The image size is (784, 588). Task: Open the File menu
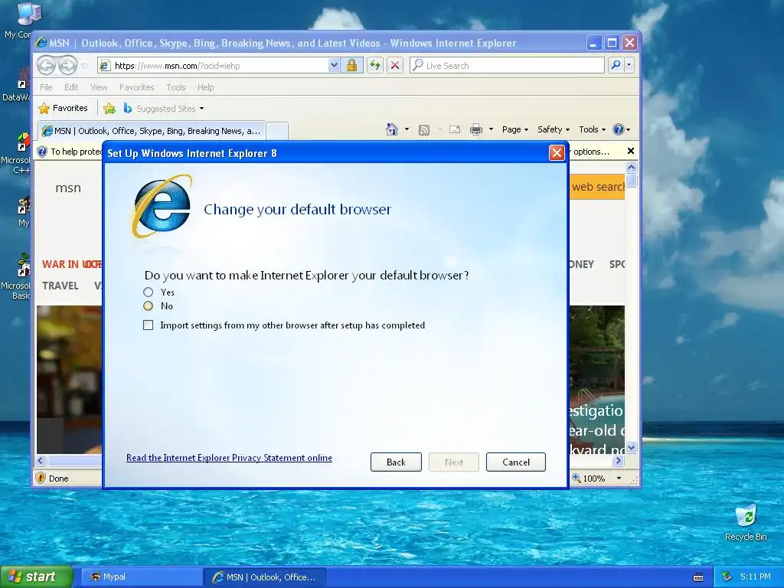(x=46, y=87)
